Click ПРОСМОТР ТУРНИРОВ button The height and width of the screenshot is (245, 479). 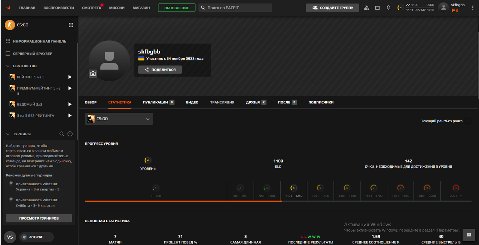39,218
